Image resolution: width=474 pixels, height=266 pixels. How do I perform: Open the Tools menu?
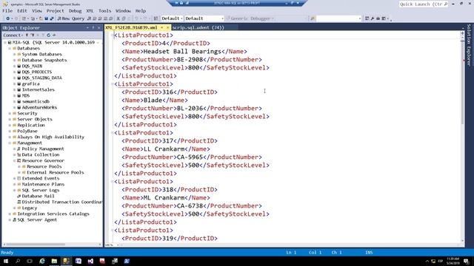point(105,11)
